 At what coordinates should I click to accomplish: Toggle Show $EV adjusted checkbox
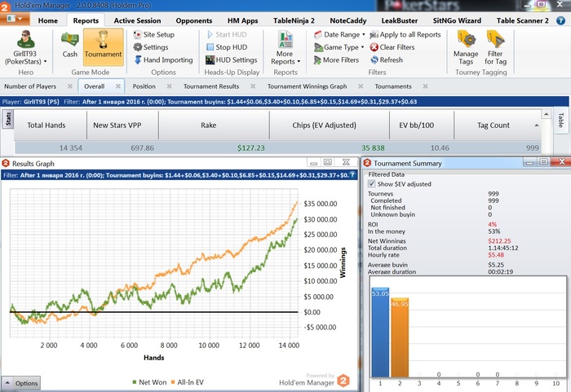tap(371, 184)
